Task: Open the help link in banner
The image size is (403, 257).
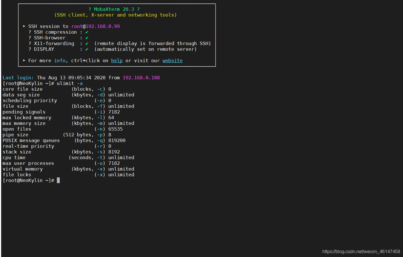Action: [x=117, y=60]
